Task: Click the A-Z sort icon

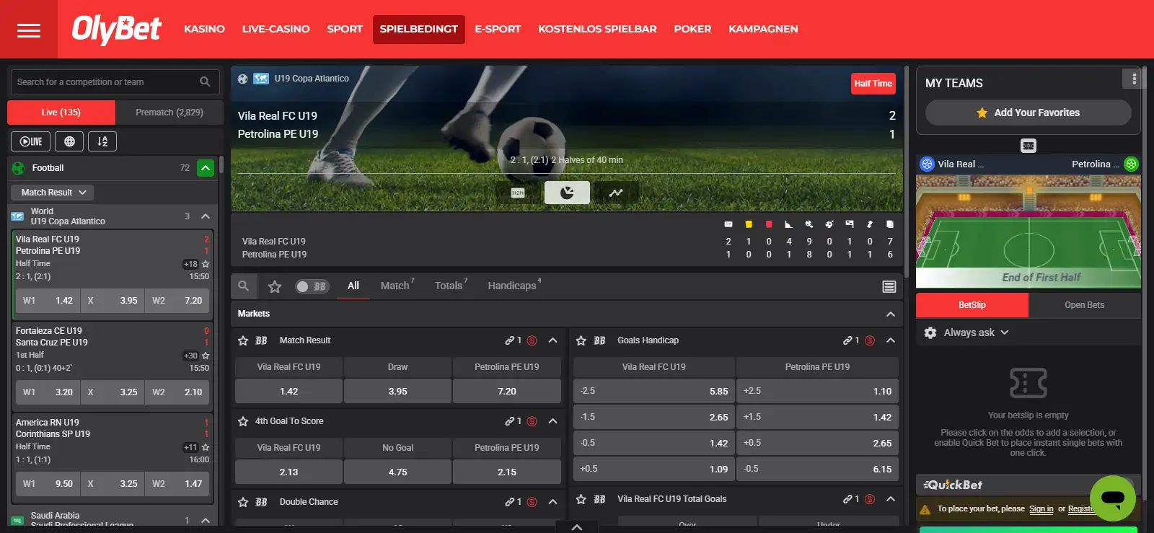Action: (102, 141)
